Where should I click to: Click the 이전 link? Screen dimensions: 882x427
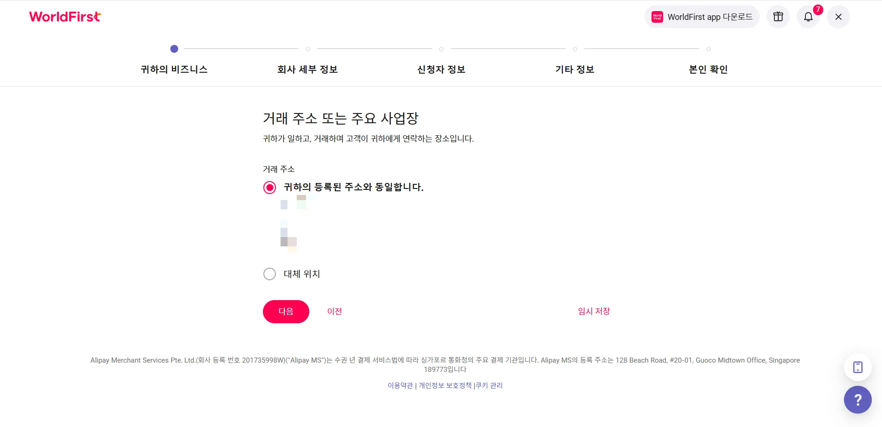coord(334,311)
